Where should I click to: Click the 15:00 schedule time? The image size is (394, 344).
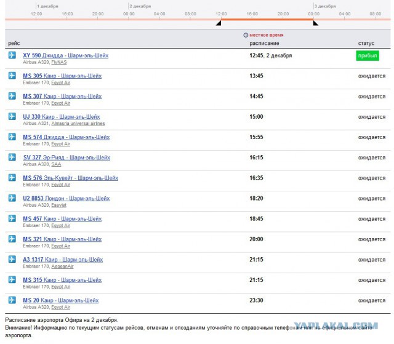pyautogui.click(x=256, y=117)
